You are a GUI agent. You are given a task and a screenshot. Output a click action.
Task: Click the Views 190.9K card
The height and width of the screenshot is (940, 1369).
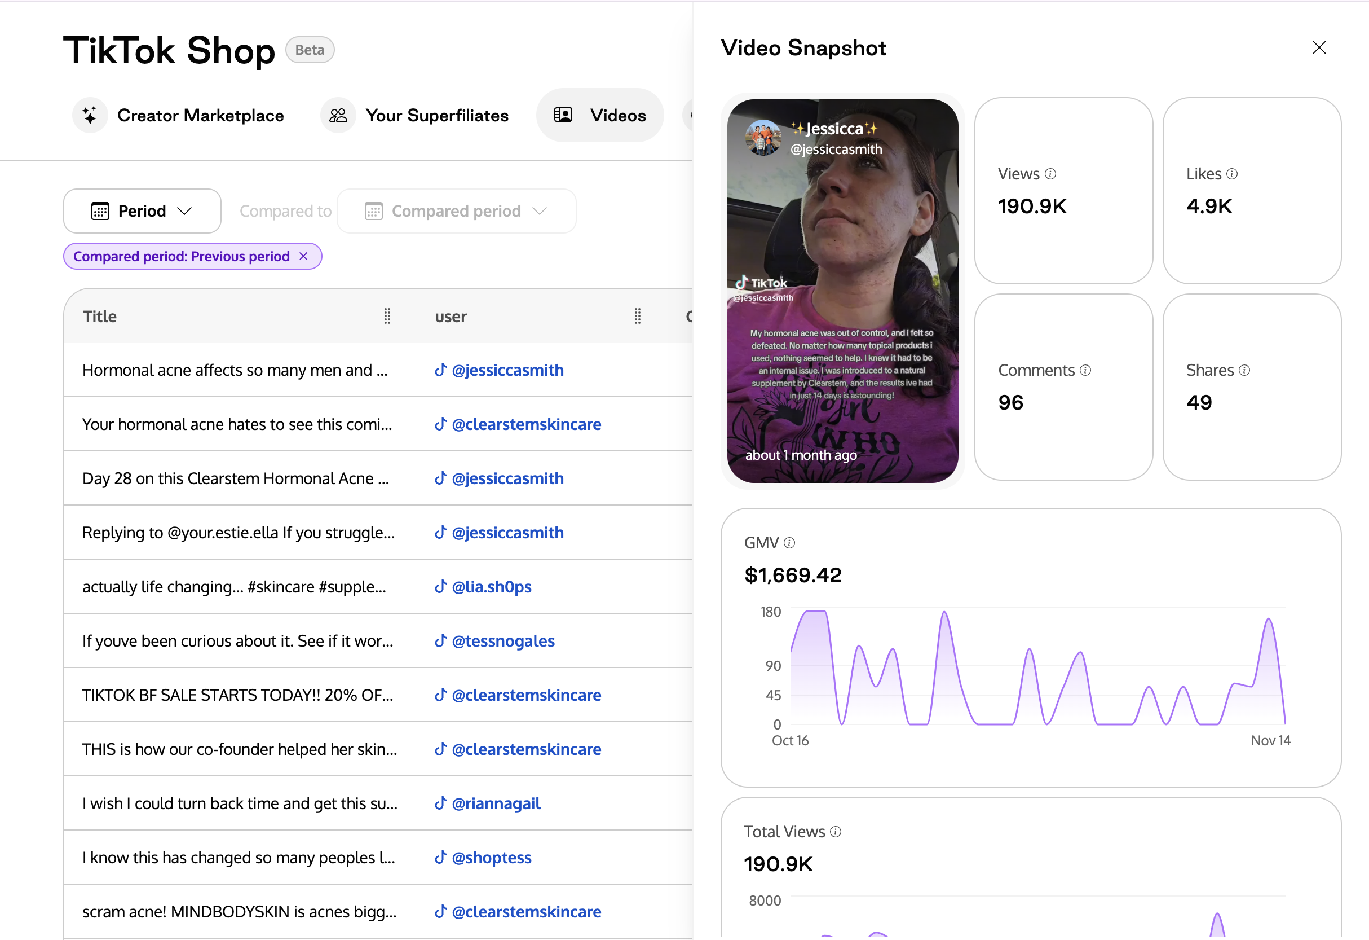pyautogui.click(x=1063, y=191)
